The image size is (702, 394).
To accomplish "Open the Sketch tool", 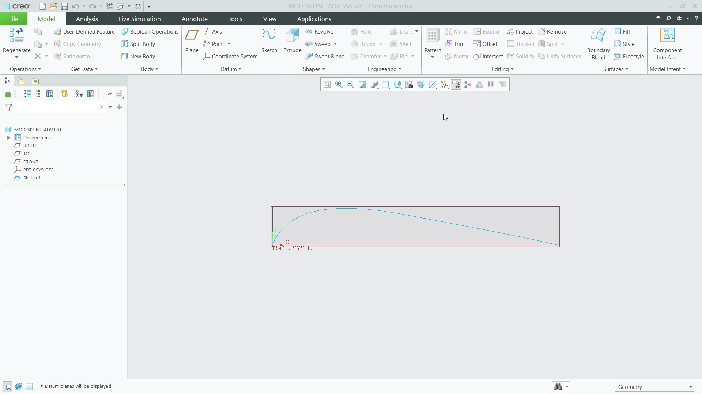I will click(269, 41).
